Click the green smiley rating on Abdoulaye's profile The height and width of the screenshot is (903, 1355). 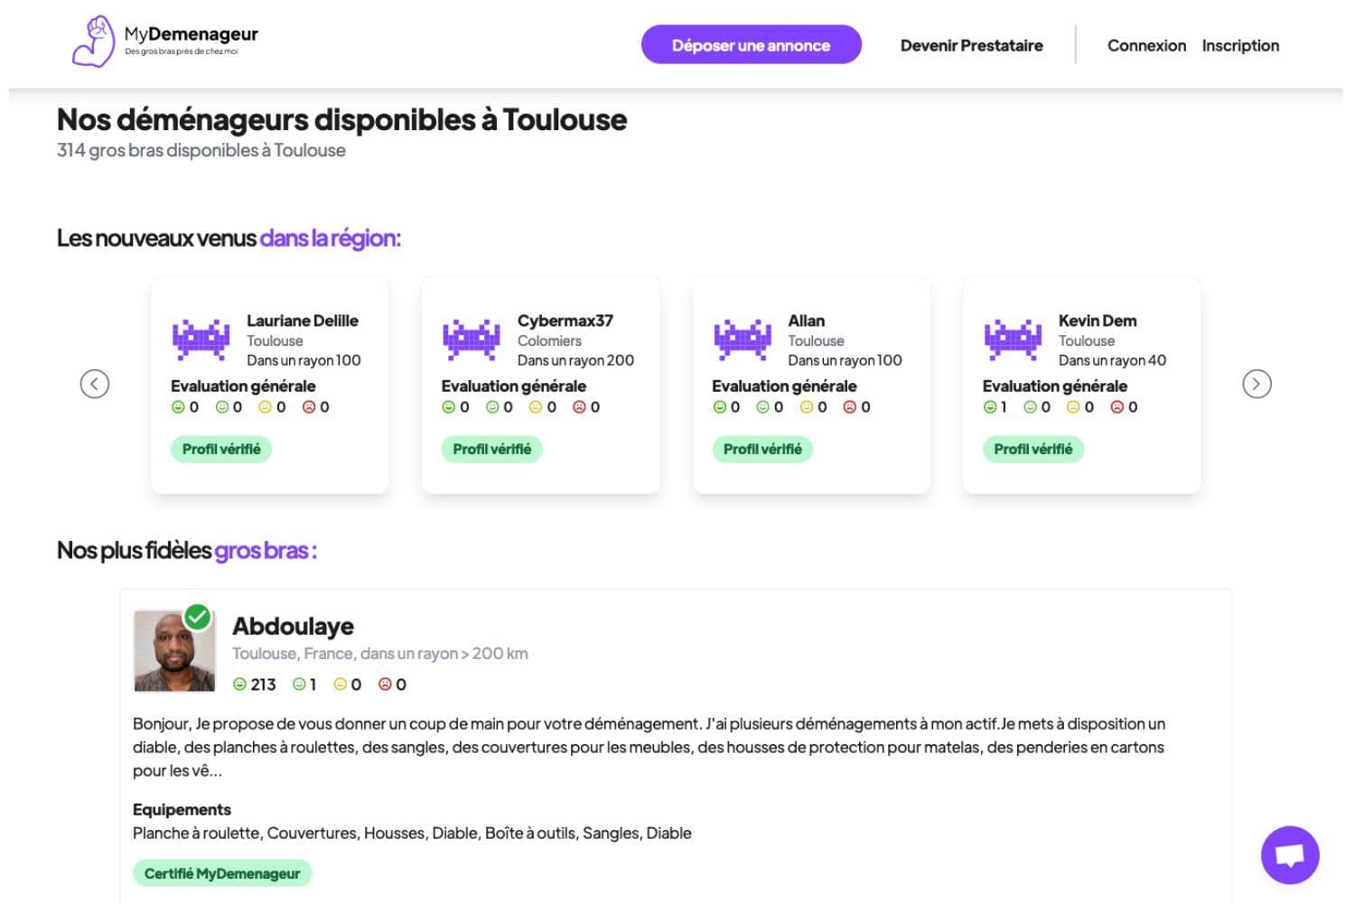coord(240,684)
